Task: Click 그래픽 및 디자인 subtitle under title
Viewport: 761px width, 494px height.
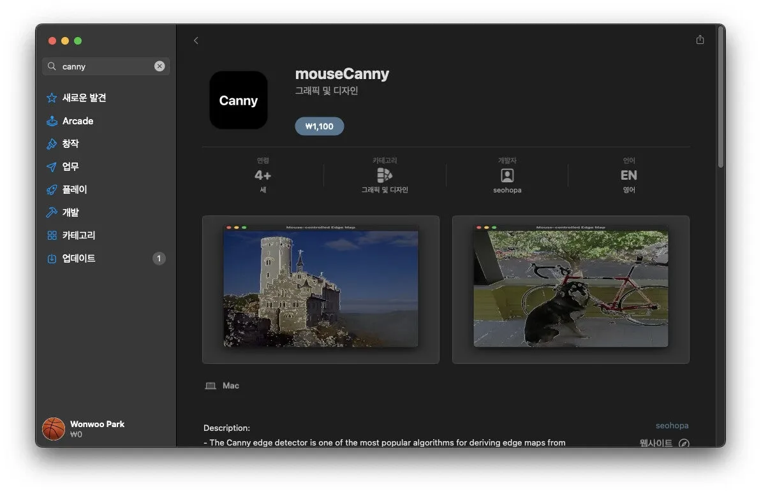Action: point(326,91)
